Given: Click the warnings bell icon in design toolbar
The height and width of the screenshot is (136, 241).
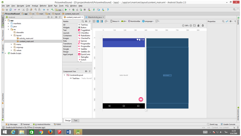Looking at the screenshot, I should pyautogui.click(x=203, y=26).
